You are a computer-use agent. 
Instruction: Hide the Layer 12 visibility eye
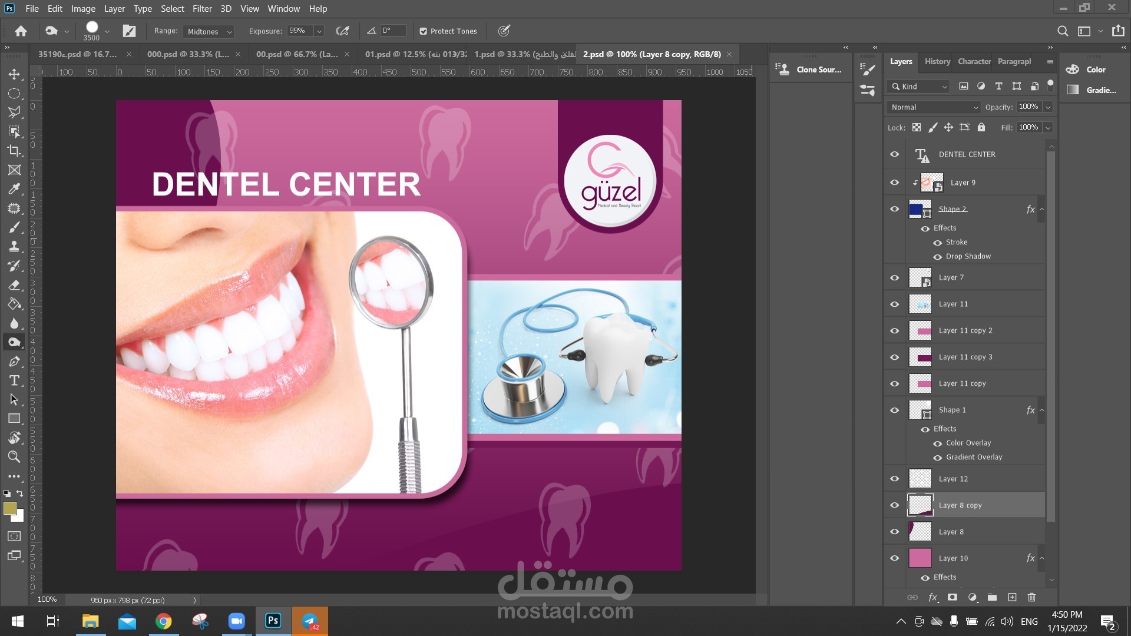point(894,479)
